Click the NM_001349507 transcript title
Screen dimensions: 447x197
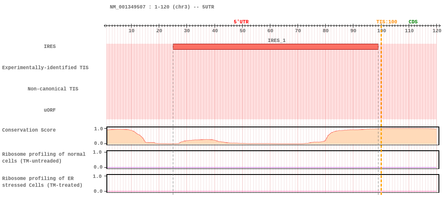click(162, 7)
